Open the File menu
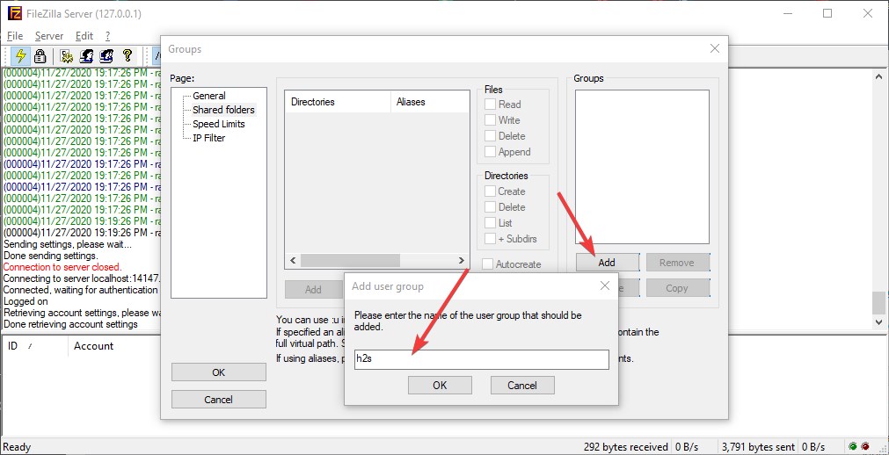Screen dimensions: 889x455 click(x=15, y=36)
